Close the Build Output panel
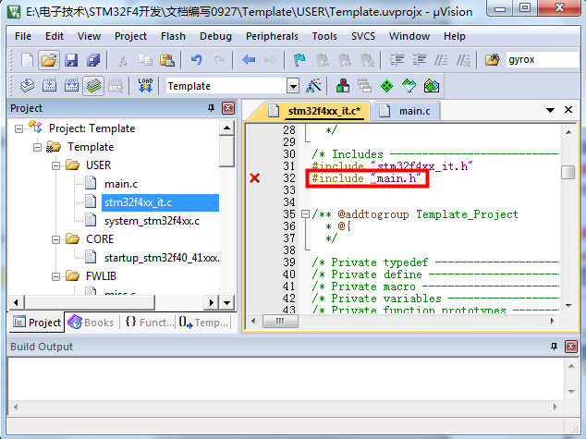Screen dimensions: 586x439 [570, 347]
